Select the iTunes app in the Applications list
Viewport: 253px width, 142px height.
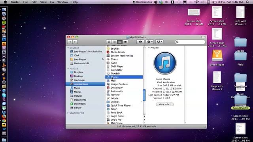click(x=124, y=77)
